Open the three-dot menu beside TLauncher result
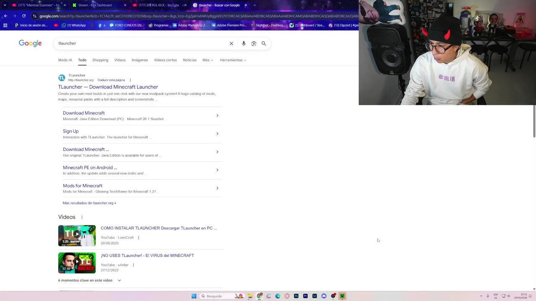Image resolution: width=536 pixels, height=301 pixels. [130, 80]
